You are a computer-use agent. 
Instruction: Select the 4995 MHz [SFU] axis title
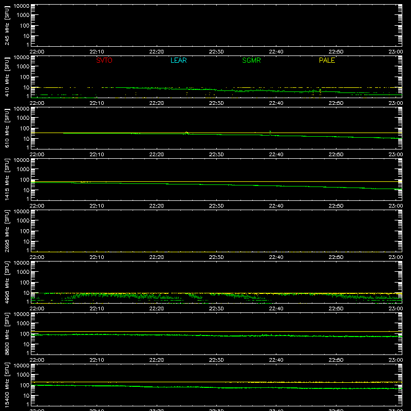click(7, 282)
